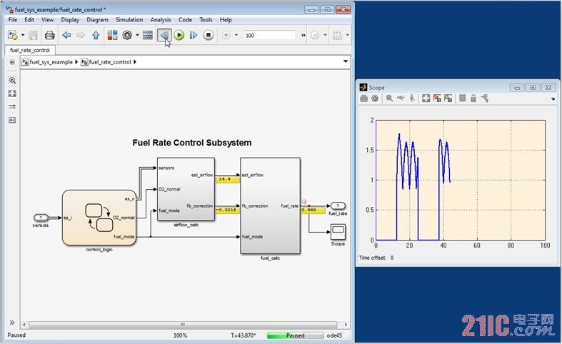The height and width of the screenshot is (344, 562).
Task: Open the Diagram menu
Action: click(98, 20)
